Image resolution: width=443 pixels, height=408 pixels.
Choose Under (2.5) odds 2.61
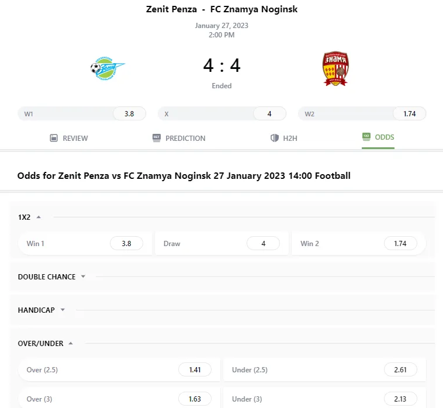click(x=400, y=369)
